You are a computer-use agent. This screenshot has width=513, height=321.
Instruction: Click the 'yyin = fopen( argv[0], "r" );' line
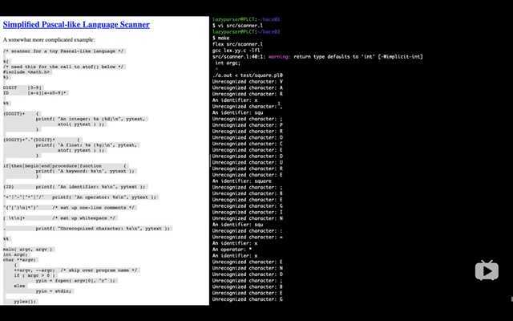[x=76, y=281]
